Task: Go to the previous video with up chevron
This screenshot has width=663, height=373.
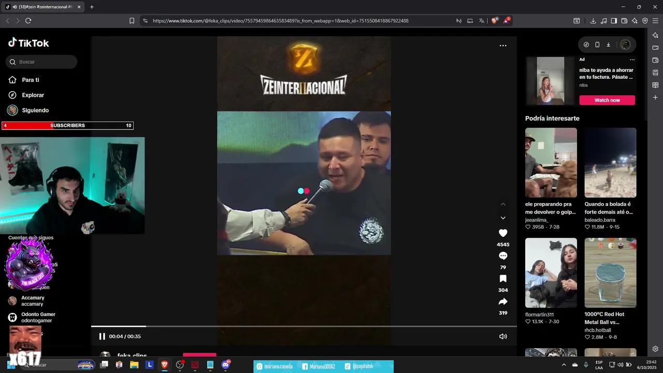Action: pos(503,204)
